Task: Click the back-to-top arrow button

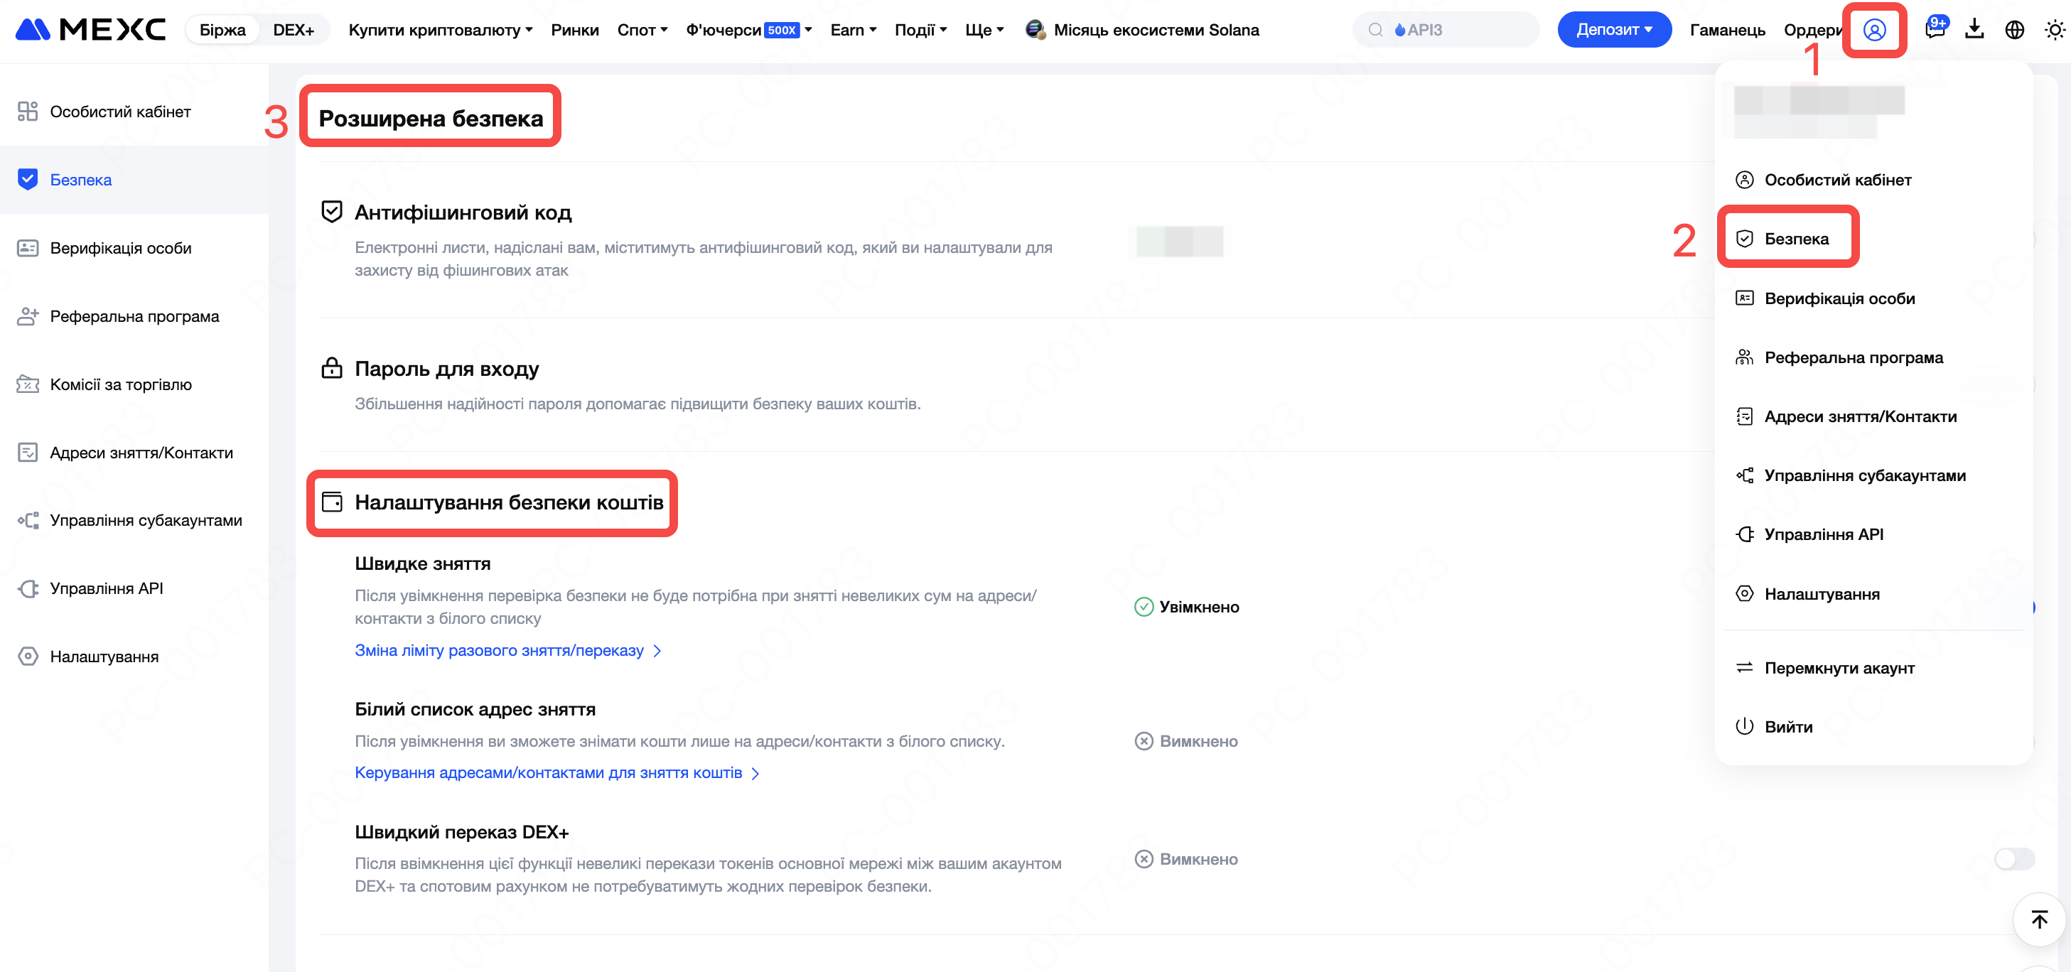Action: click(2039, 919)
